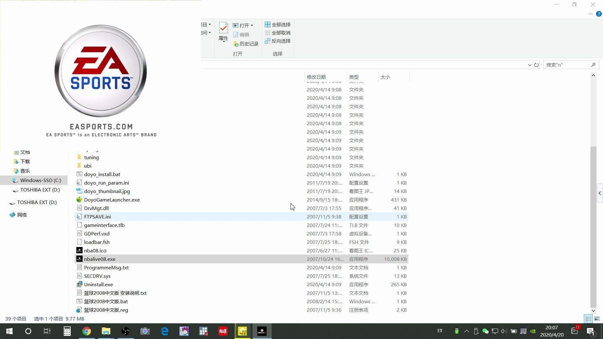The height and width of the screenshot is (339, 603).
Task: Click the search magnifier icon
Action: point(593,65)
